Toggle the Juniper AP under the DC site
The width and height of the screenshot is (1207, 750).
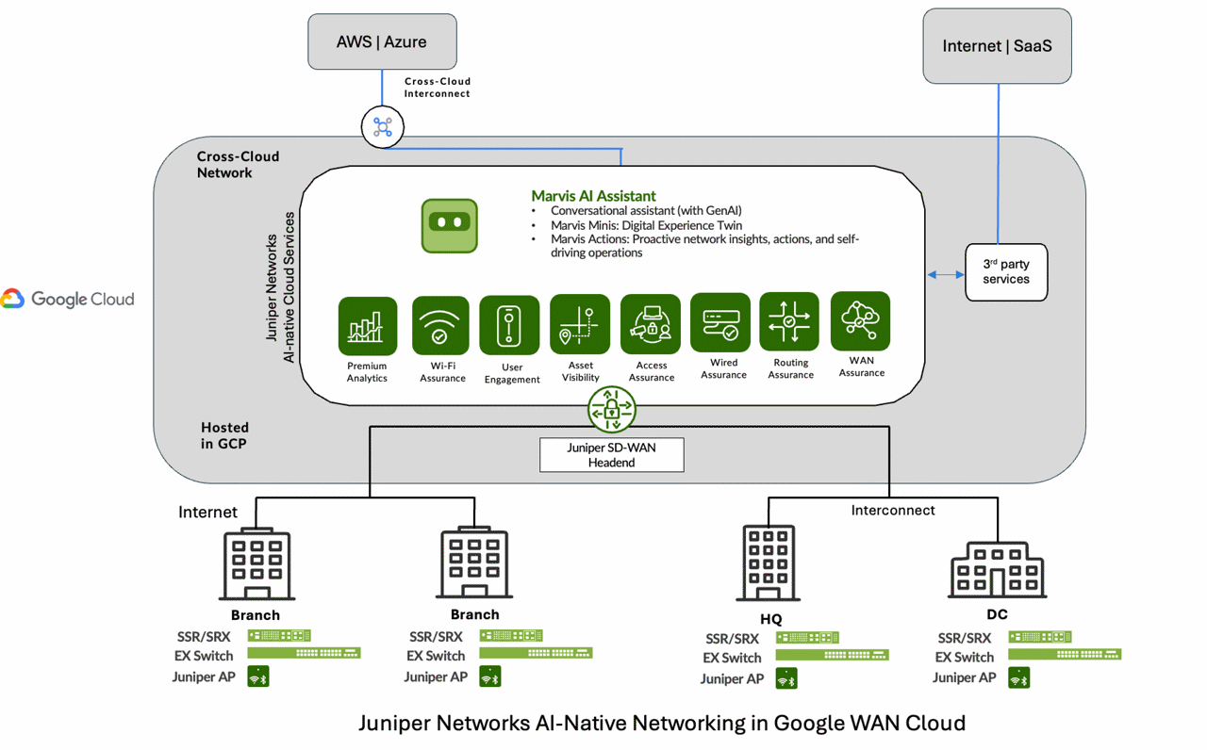point(1017,677)
